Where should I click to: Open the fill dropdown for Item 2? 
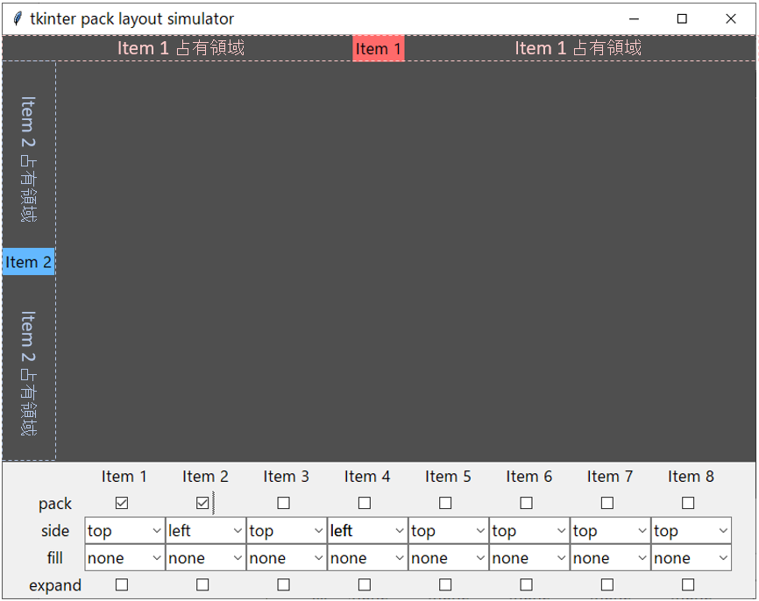coord(206,558)
